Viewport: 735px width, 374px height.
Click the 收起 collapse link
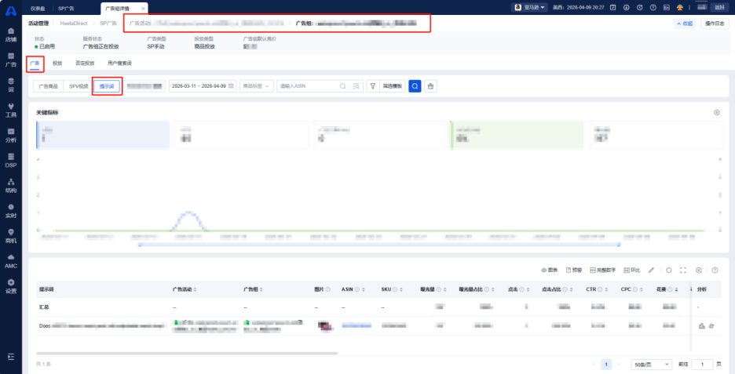685,24
